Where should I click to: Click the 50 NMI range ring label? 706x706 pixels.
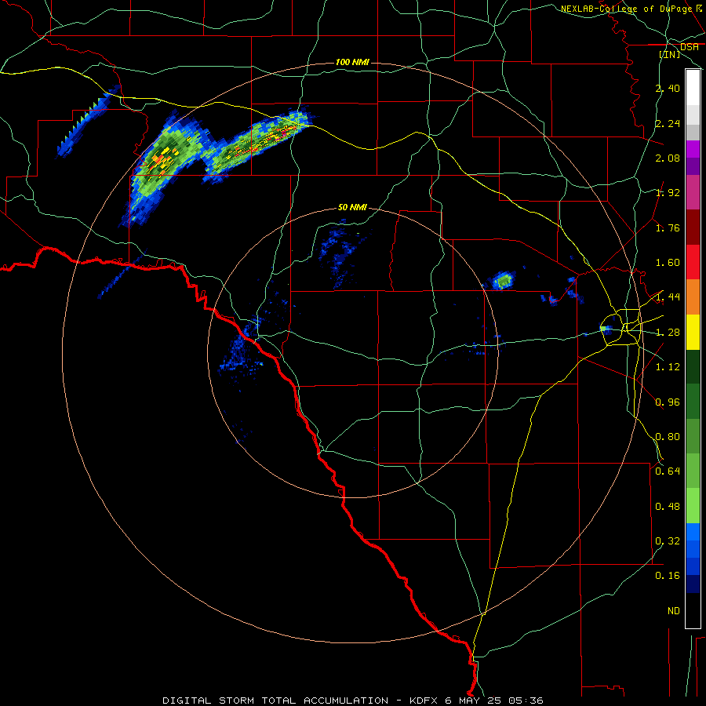[352, 207]
